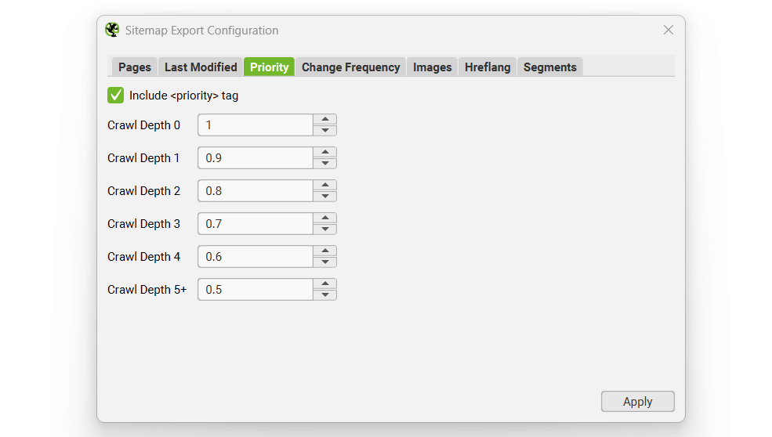Click the Crawl Depth 5+ label
Viewport: 772px width, 437px height.
[x=147, y=290]
